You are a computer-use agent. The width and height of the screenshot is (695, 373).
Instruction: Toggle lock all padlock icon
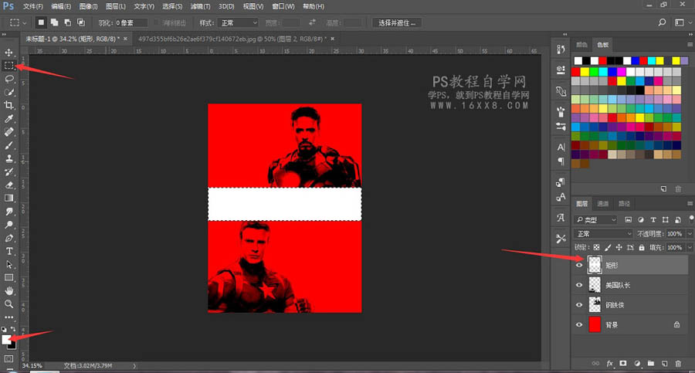(x=642, y=247)
